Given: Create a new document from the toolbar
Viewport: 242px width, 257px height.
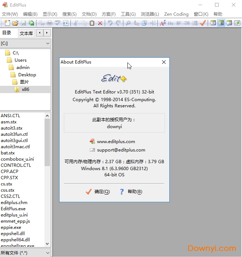Looking at the screenshot, I should [7, 23].
